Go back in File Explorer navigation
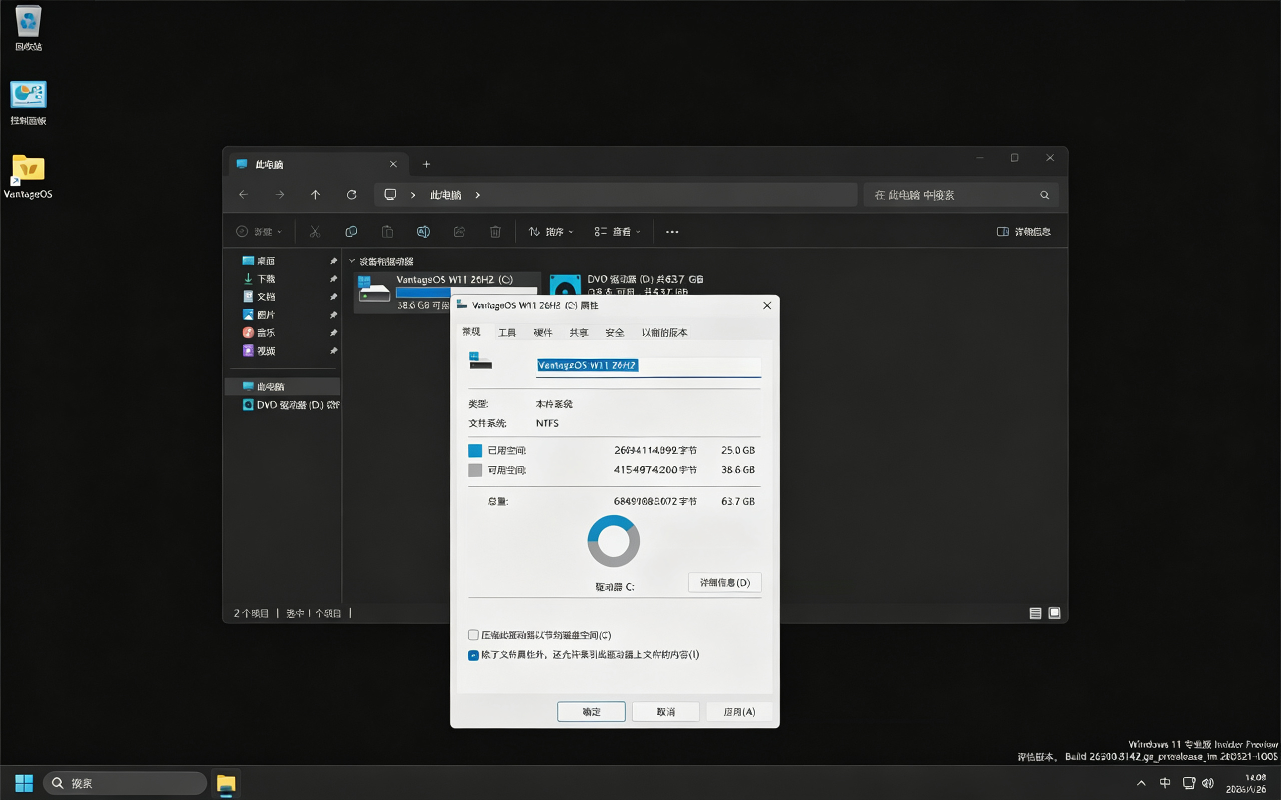Screen dimensions: 1281x800 click(244, 194)
